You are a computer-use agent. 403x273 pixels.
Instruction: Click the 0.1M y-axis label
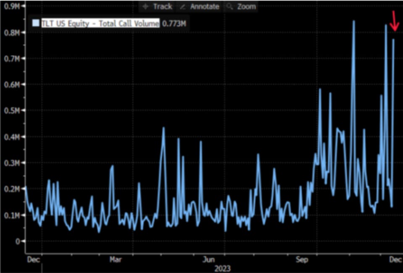[12, 215]
